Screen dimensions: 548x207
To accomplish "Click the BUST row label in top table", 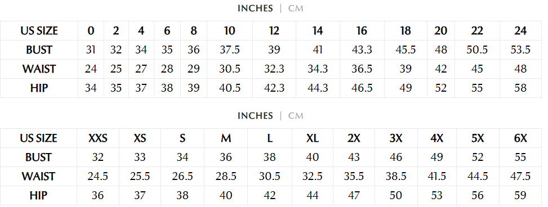I will pyautogui.click(x=39, y=50).
